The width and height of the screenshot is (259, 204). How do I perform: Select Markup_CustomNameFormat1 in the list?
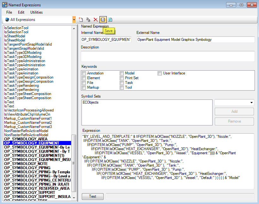(28, 118)
